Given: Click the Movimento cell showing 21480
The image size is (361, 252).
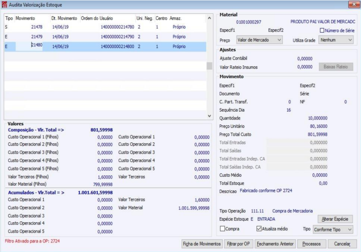Looking at the screenshot, I should pos(37,46).
